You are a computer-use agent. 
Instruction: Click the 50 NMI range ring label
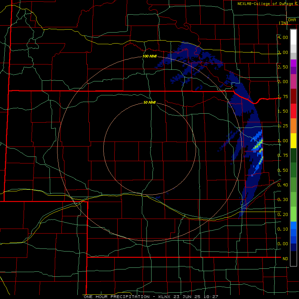[x=150, y=102]
